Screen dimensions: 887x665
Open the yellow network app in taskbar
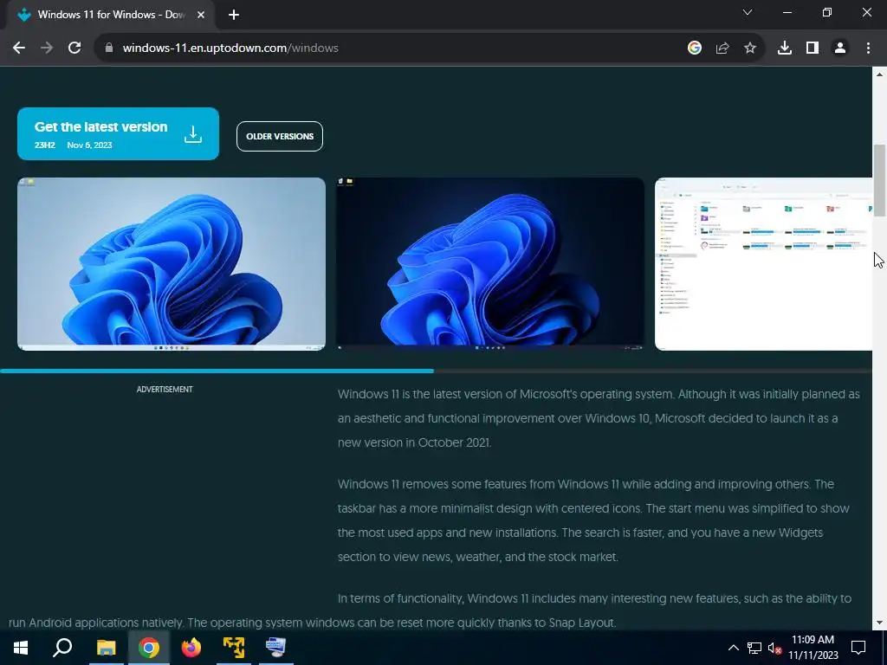click(x=234, y=648)
